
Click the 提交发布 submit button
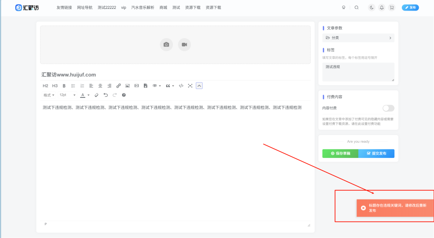[x=376, y=153]
